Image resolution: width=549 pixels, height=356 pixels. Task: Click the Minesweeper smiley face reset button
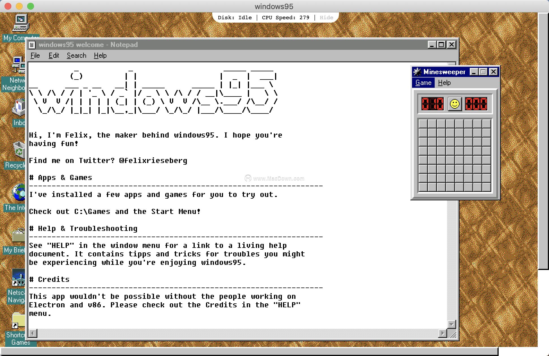pyautogui.click(x=454, y=104)
